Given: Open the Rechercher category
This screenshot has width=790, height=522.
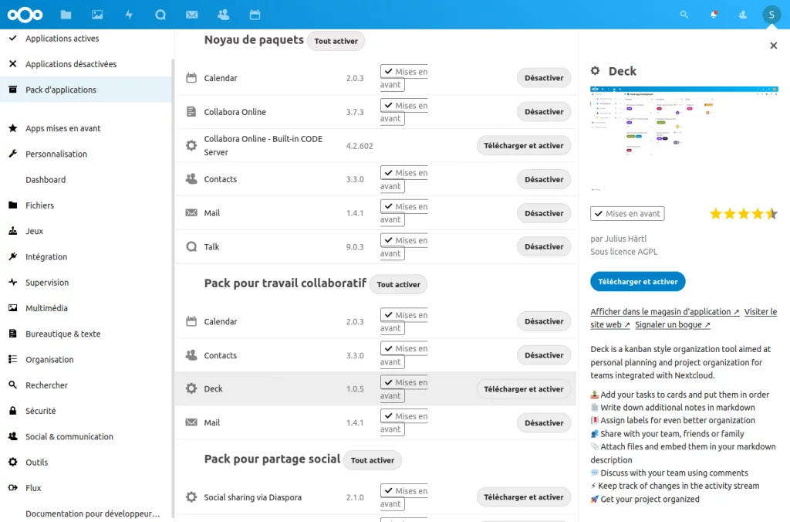Looking at the screenshot, I should point(86,385).
